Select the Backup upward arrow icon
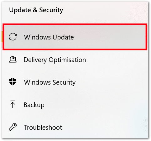Image resolution: width=151 pixels, height=141 pixels. [x=13, y=104]
